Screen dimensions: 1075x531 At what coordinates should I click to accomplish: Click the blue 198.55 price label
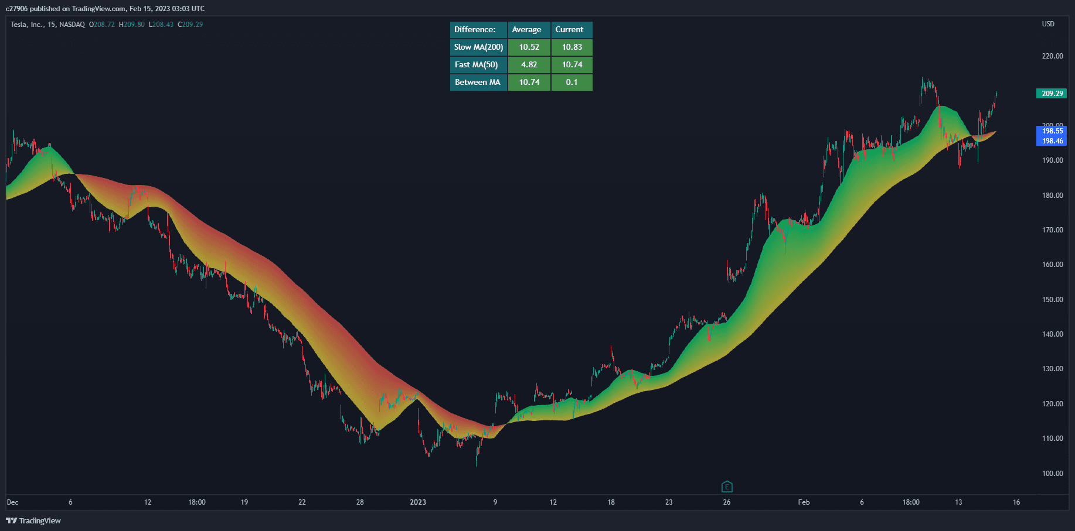[1052, 131]
